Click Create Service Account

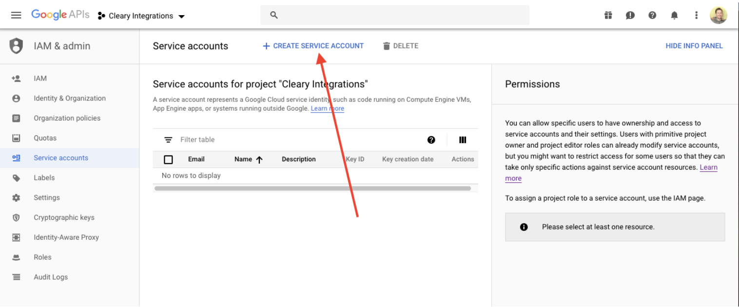(x=313, y=46)
